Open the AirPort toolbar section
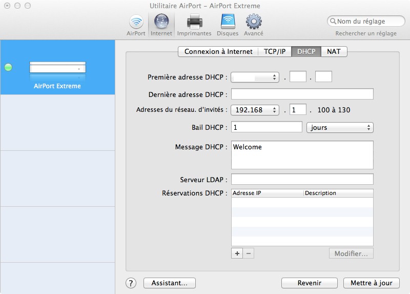Image resolution: width=410 pixels, height=294 pixels. [136, 24]
